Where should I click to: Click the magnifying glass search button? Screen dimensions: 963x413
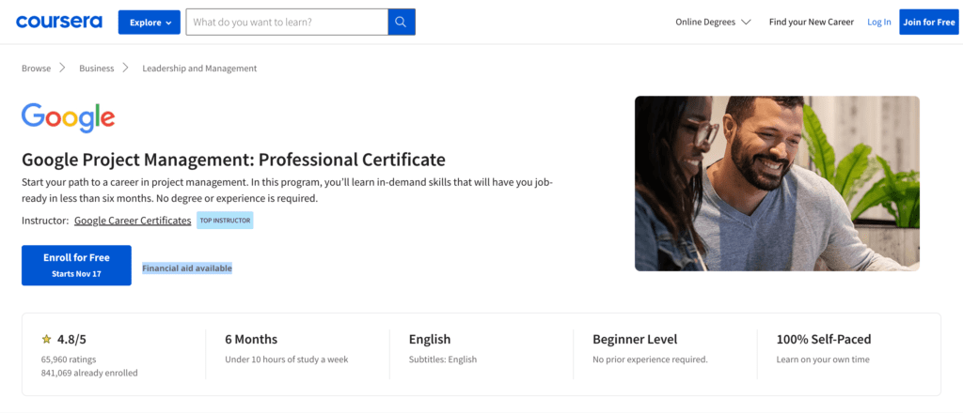coord(402,22)
